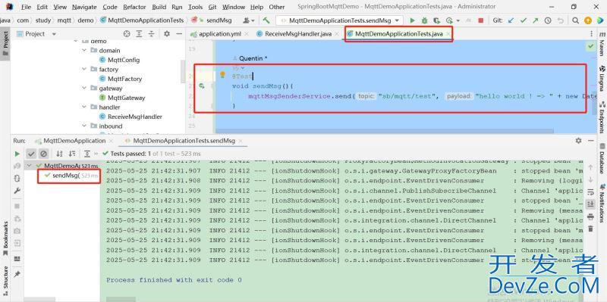
Task: Rerun tests with green play icon in Run panel
Action: [17, 154]
